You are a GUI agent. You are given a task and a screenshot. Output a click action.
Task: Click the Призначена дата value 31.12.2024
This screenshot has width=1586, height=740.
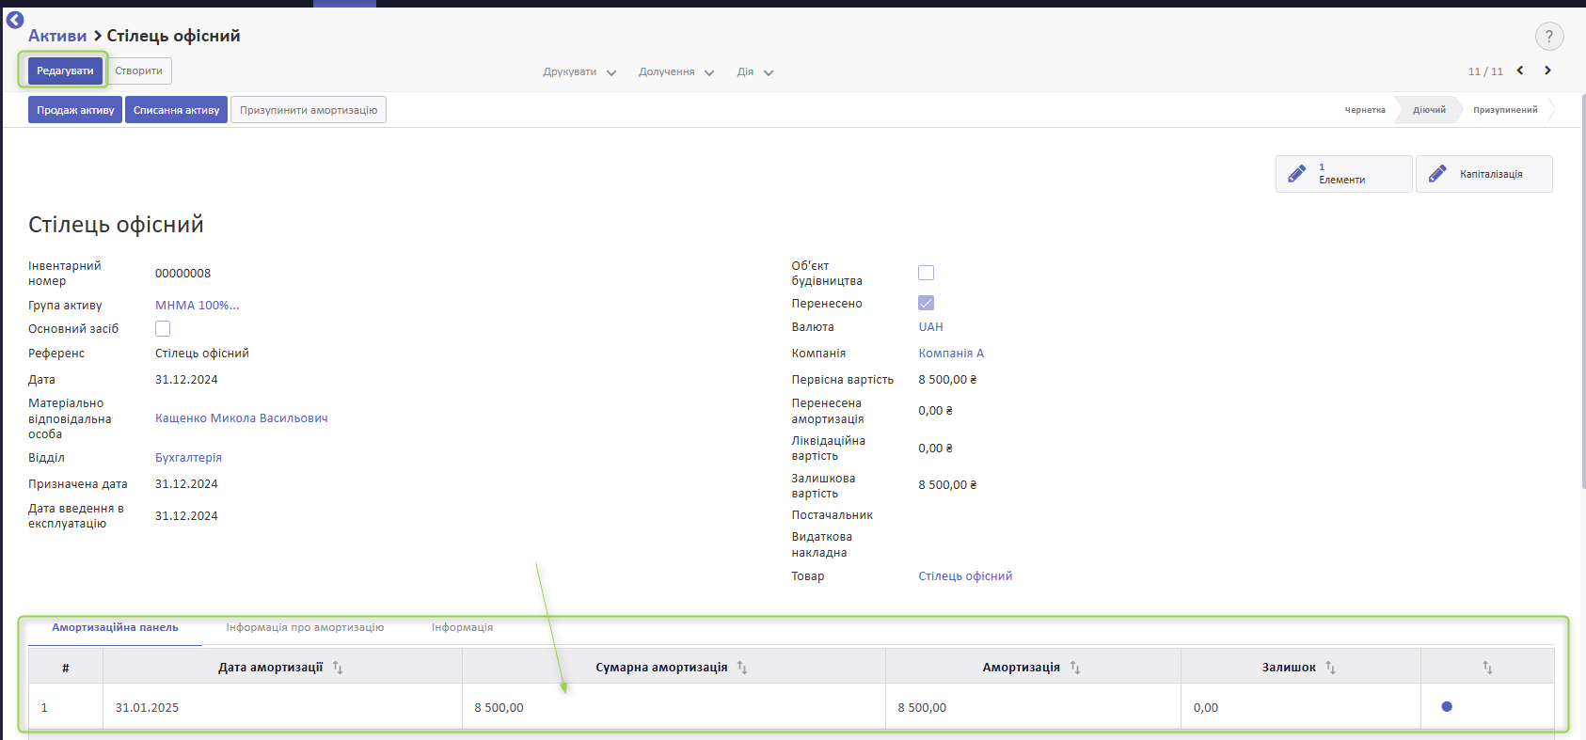coord(186,484)
